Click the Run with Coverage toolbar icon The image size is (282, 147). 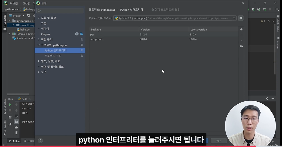(253, 9)
